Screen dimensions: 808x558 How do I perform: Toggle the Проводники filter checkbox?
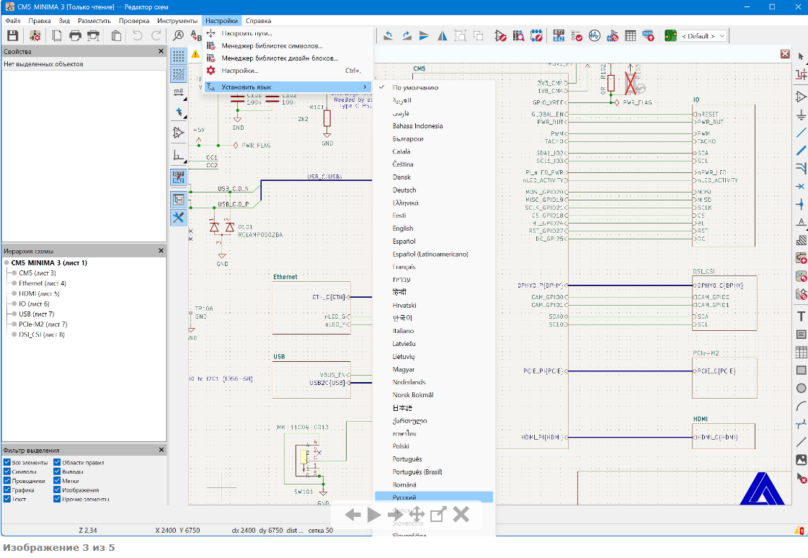click(x=7, y=481)
